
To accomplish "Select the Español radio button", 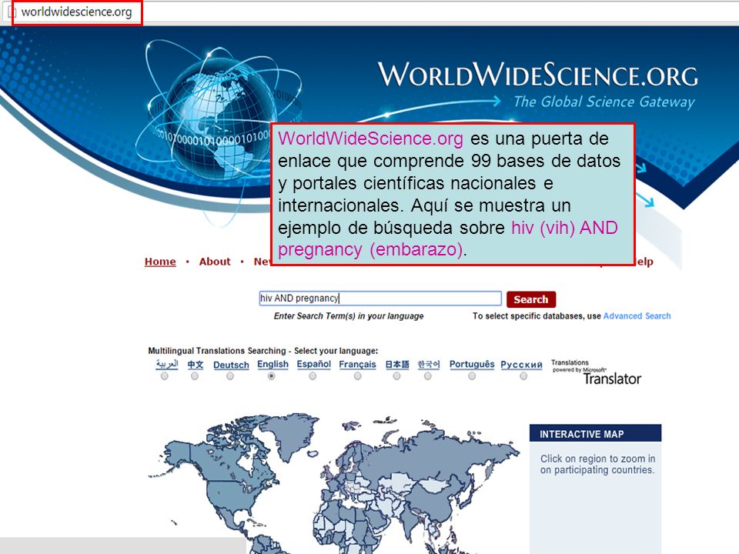I will [313, 376].
